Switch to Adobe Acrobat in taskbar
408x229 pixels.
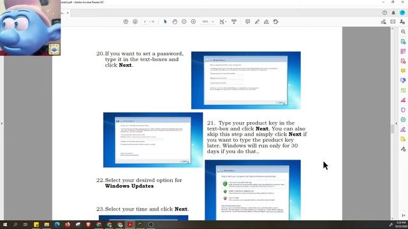(130, 225)
